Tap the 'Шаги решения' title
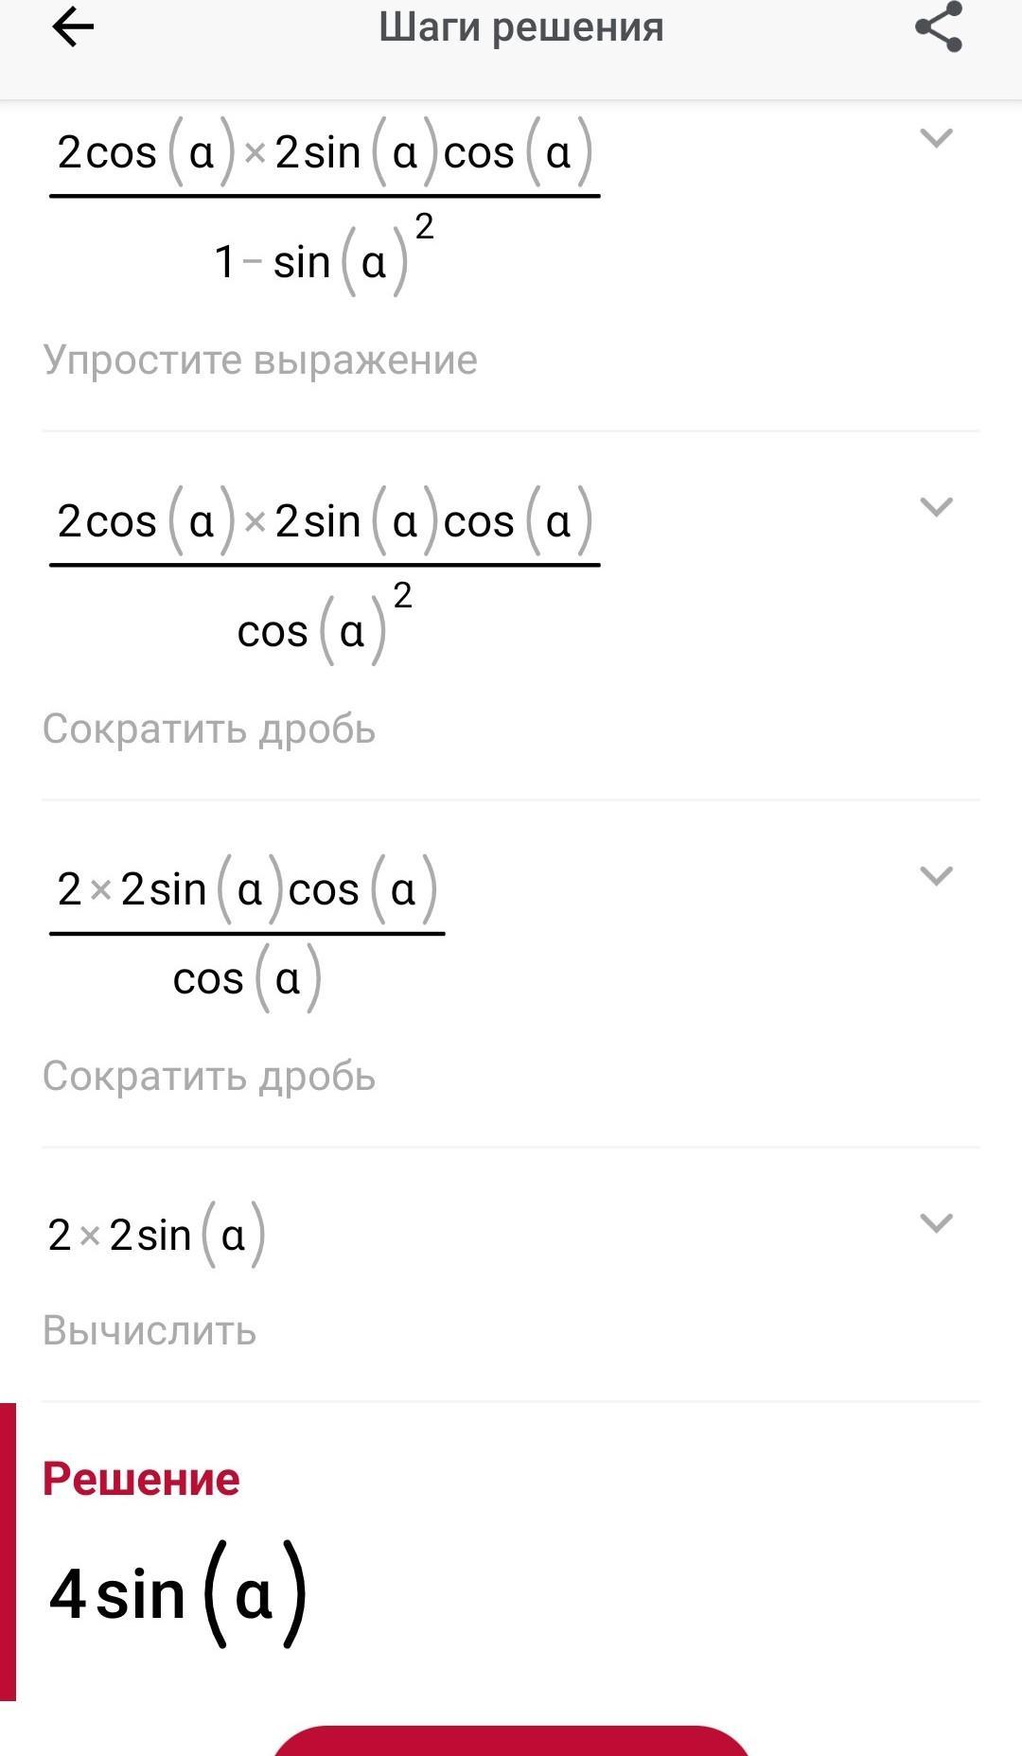The width and height of the screenshot is (1022, 1756). 520,27
